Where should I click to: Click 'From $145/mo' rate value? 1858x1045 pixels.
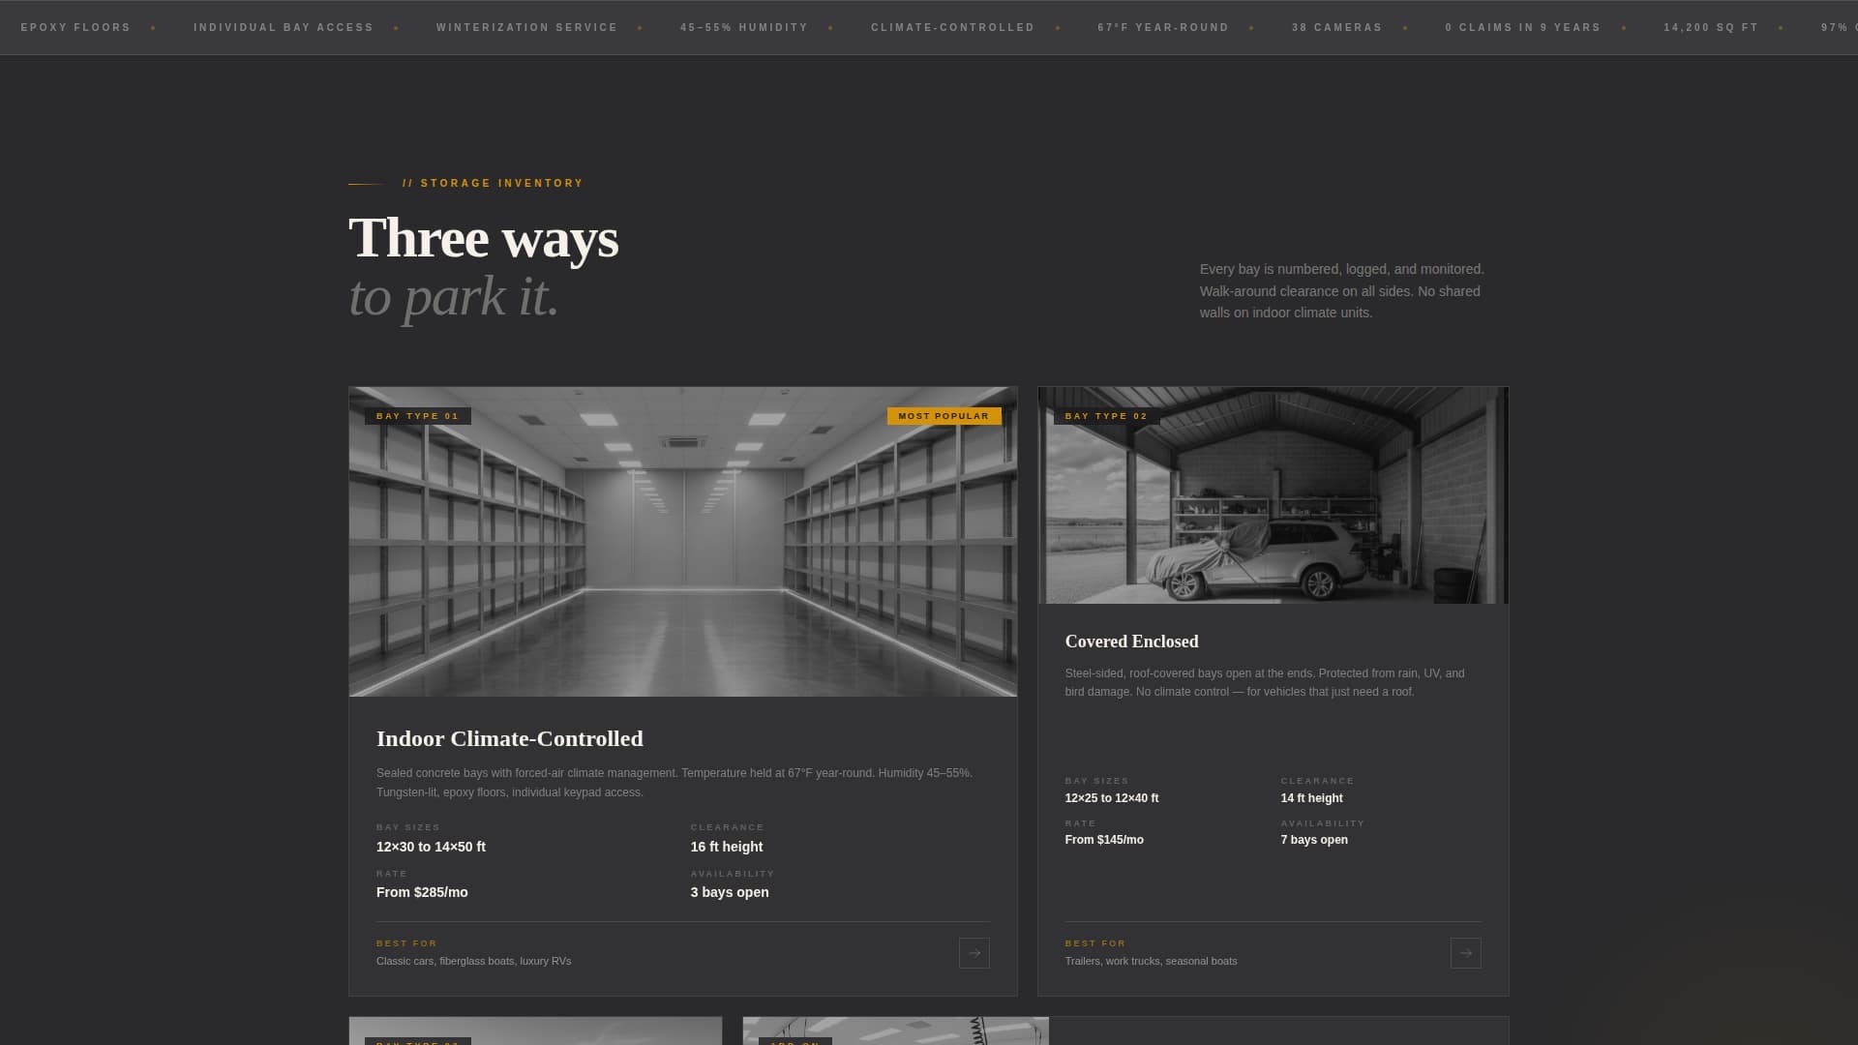click(1104, 840)
